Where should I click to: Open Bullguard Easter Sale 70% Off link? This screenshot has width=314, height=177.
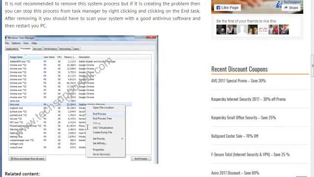coord(235,136)
